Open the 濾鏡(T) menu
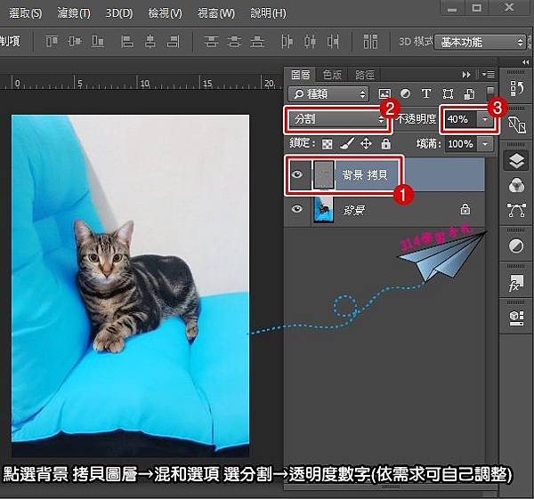This screenshot has height=499, width=534. pyautogui.click(x=74, y=13)
